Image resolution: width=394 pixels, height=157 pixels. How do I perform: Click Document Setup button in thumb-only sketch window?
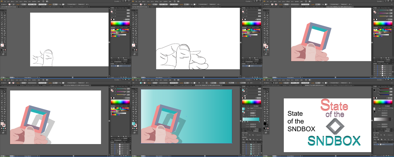click(x=72, y=4)
